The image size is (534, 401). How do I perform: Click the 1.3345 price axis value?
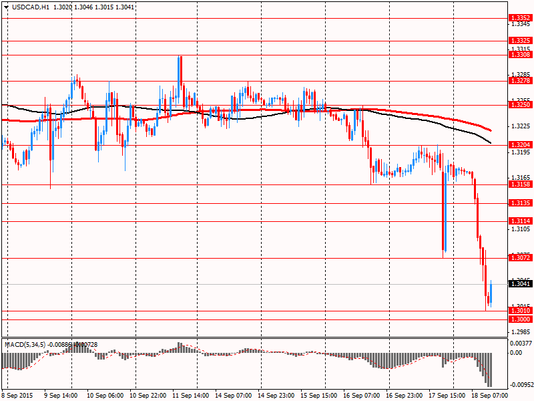pos(521,24)
